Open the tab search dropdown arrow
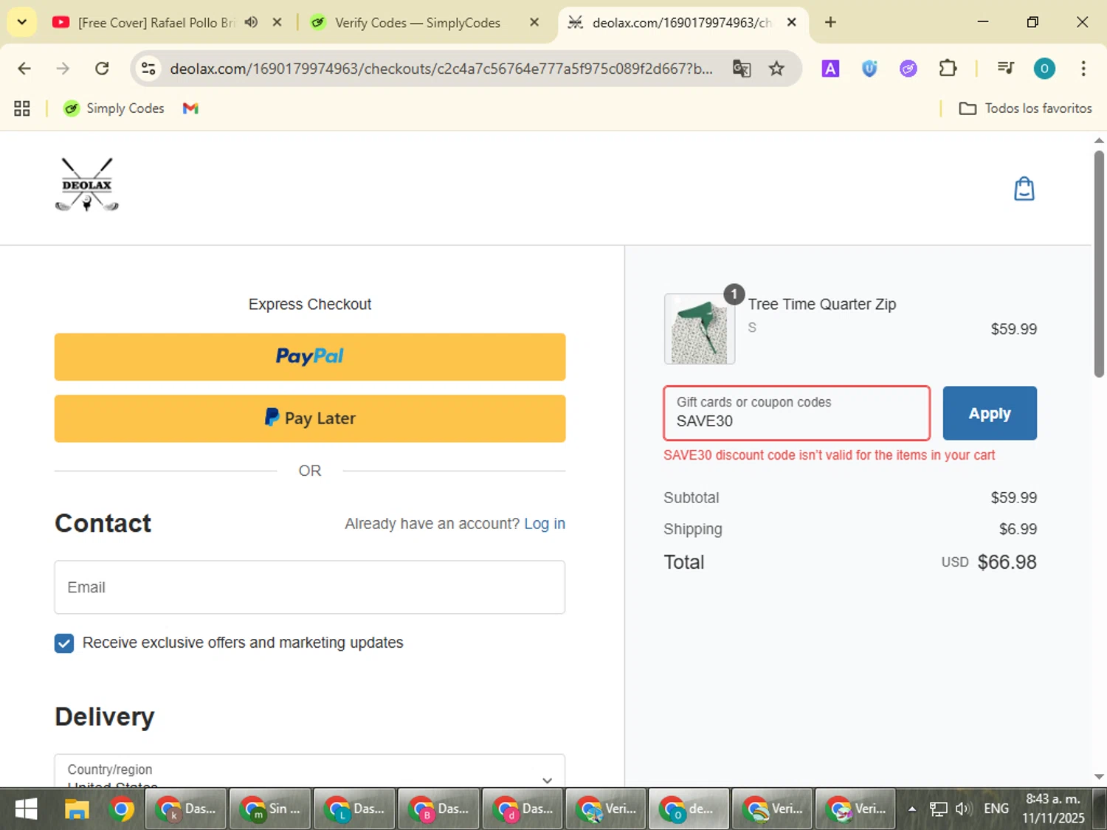 [x=22, y=22]
